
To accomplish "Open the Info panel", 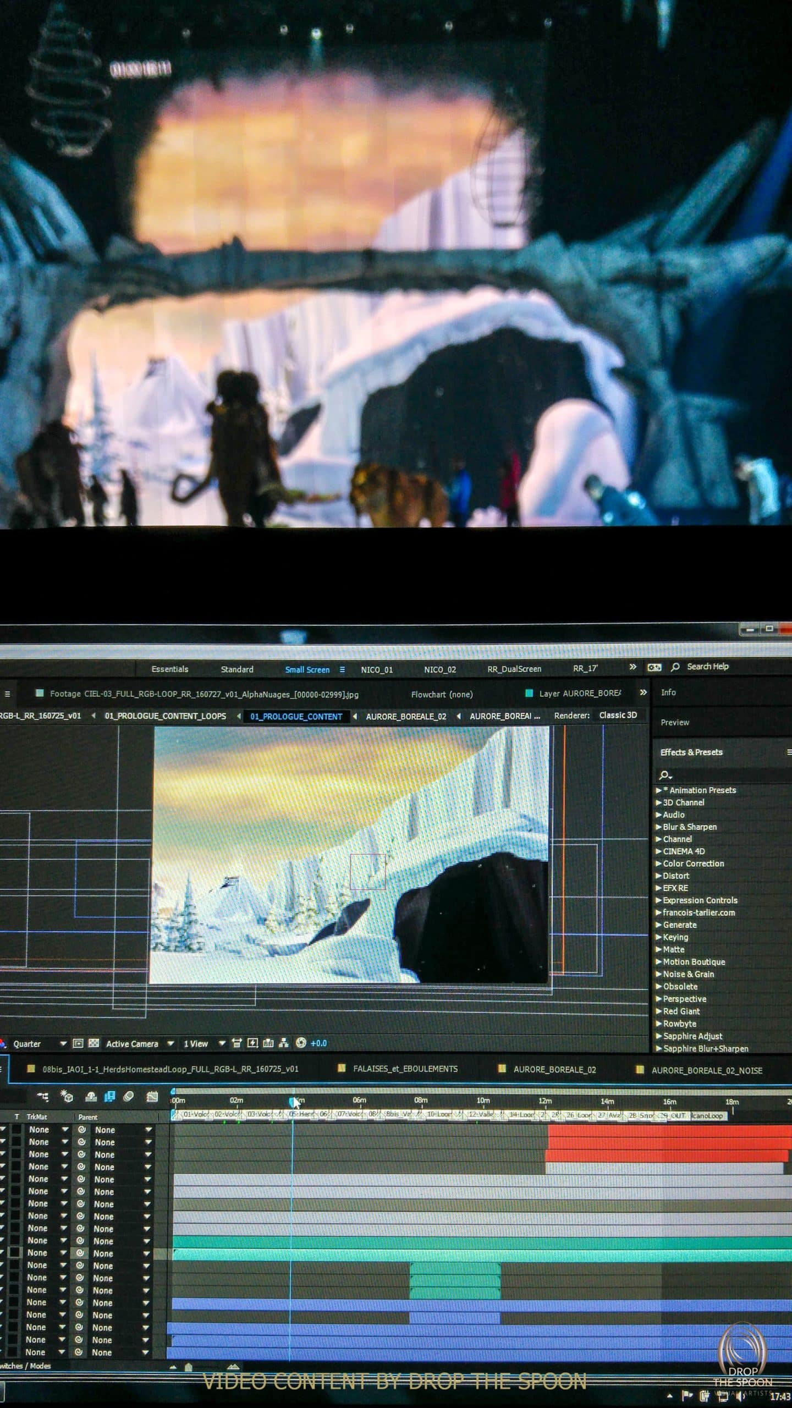I will click(668, 692).
